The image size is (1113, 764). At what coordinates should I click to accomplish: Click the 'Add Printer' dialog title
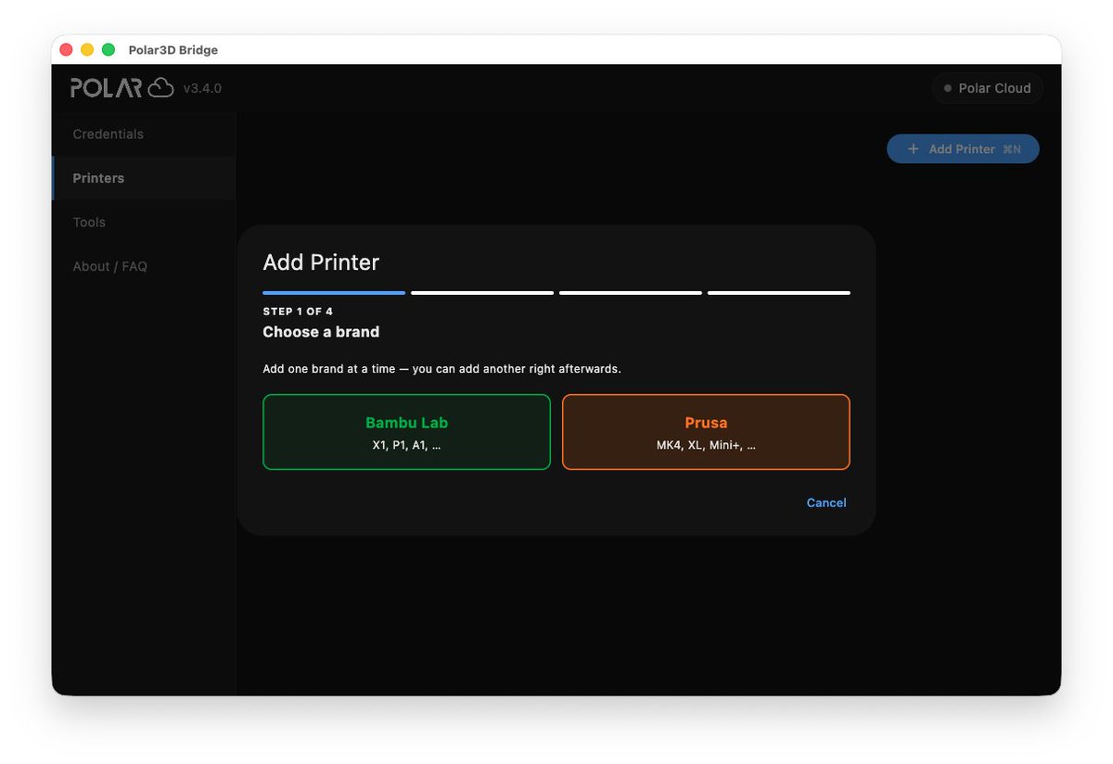coord(321,262)
